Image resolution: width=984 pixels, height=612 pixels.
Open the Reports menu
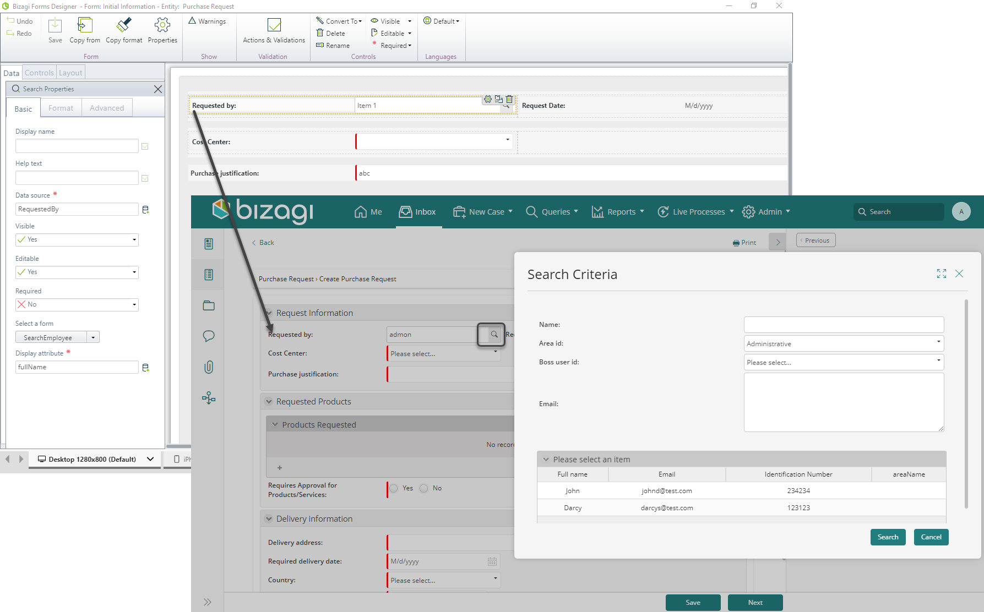617,212
